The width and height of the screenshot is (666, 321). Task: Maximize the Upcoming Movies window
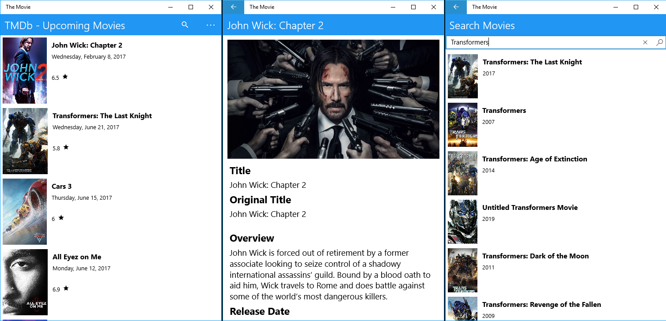pos(191,7)
